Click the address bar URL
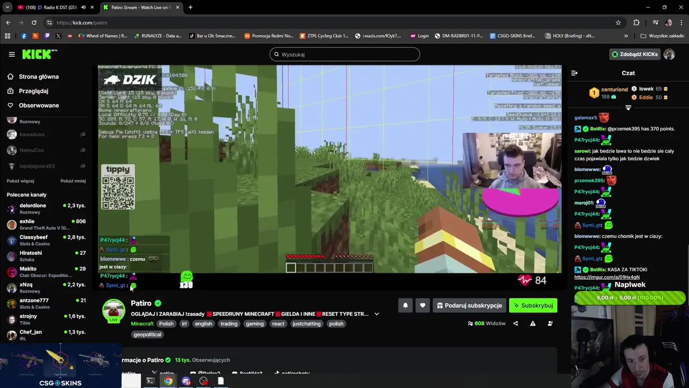 coord(82,23)
